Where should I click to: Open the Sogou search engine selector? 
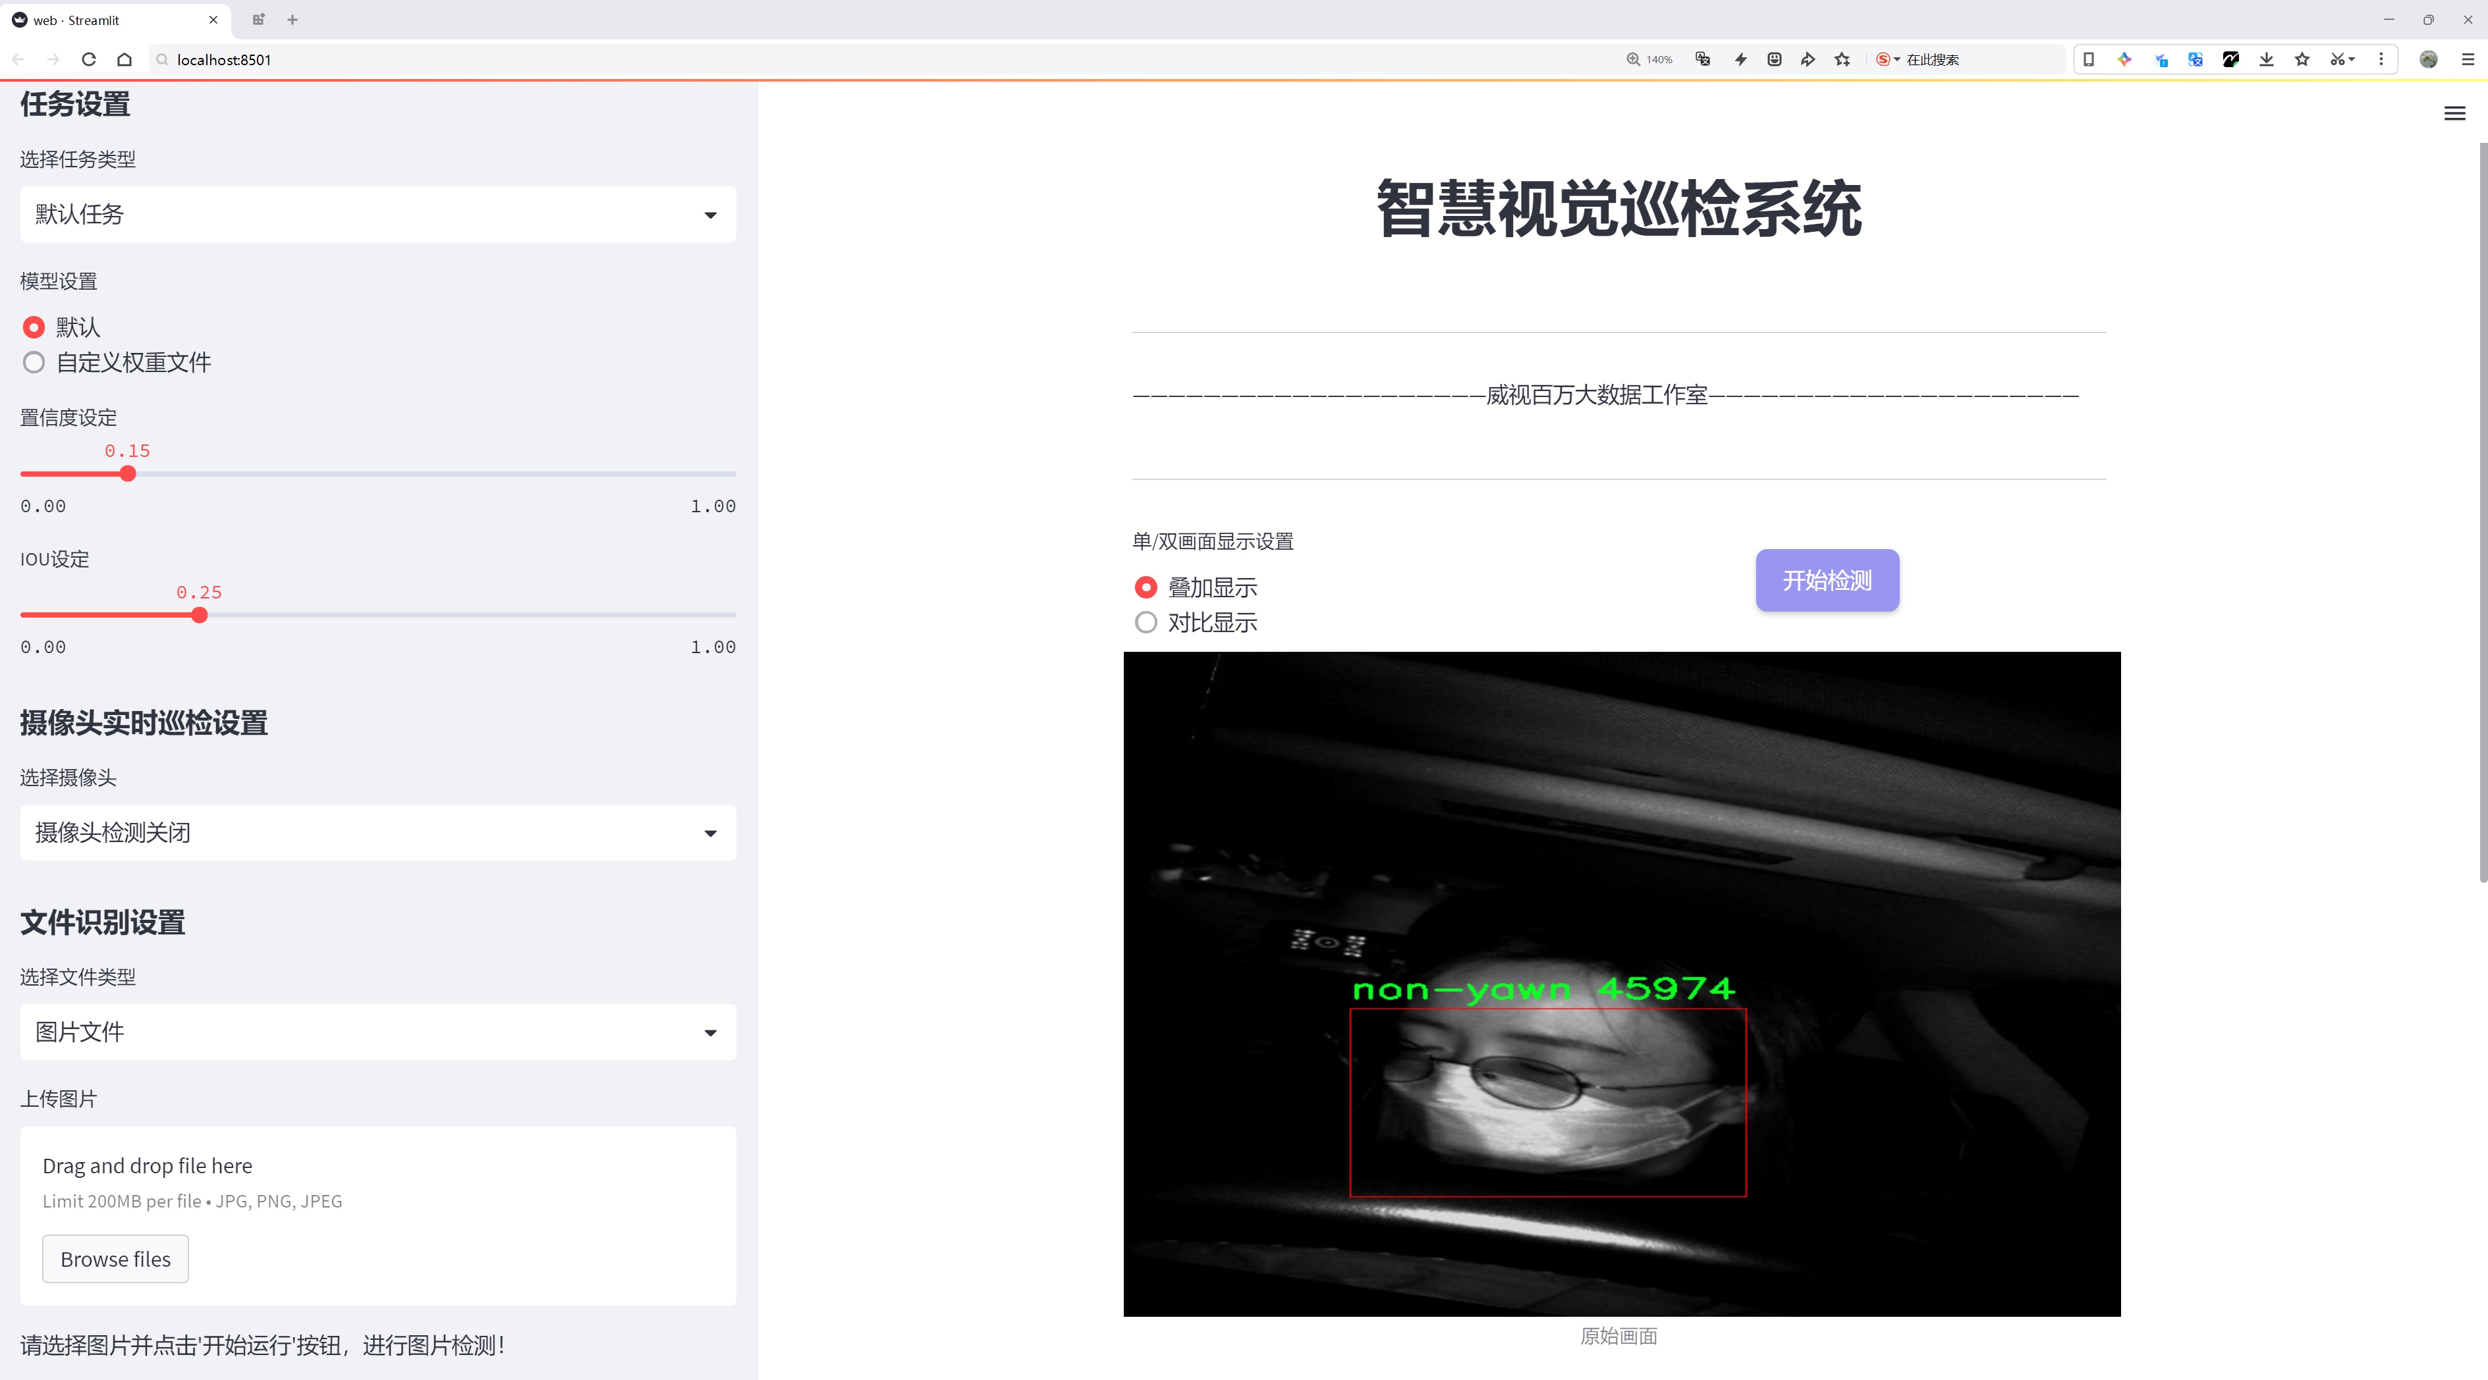1887,59
